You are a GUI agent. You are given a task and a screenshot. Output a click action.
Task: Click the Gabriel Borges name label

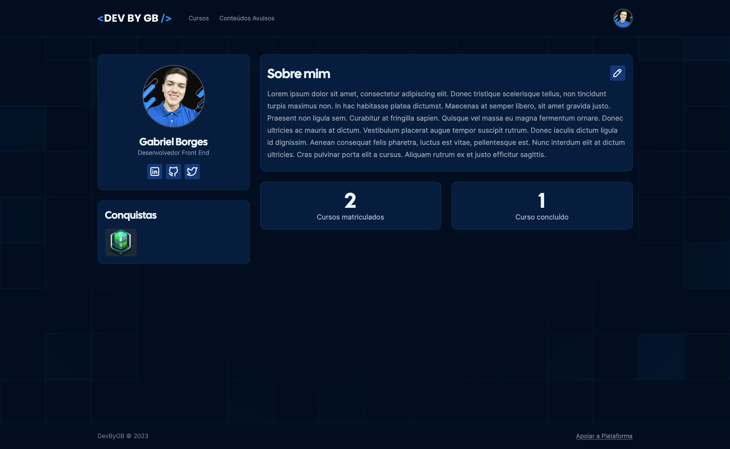point(173,141)
